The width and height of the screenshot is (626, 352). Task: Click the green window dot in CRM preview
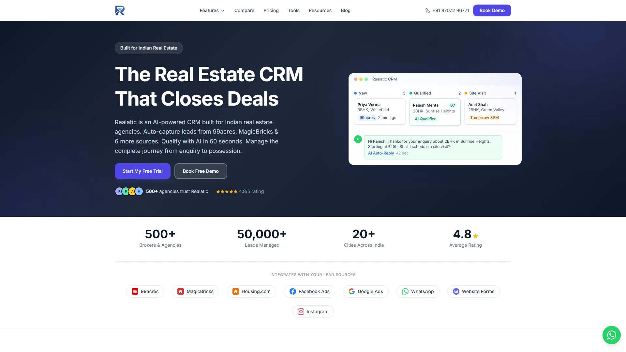coord(366,79)
